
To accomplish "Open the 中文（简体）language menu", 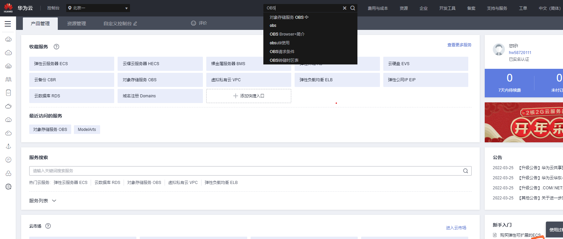I will pos(550,8).
